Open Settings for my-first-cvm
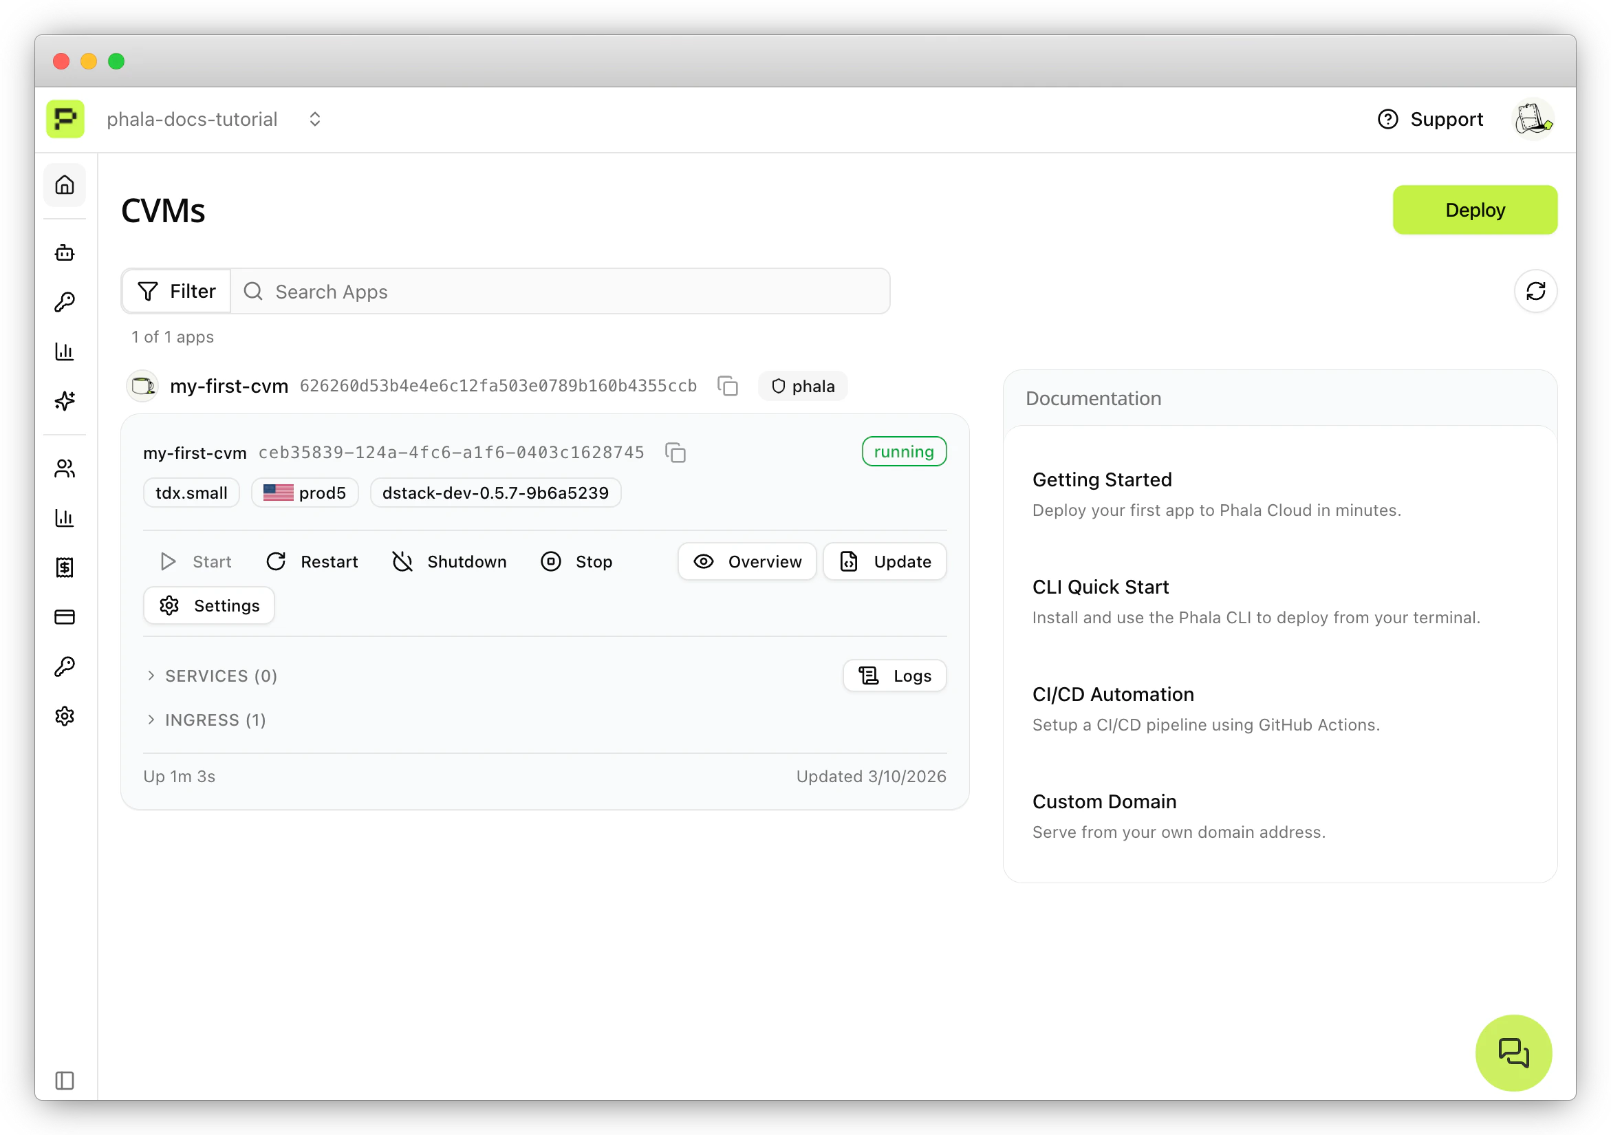This screenshot has width=1611, height=1135. [x=208, y=605]
